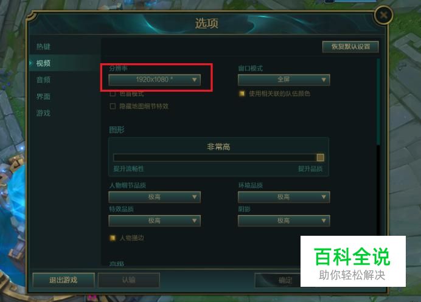Close the options dialog with X icon
Image resolution: width=421 pixels, height=302 pixels.
pos(383,15)
